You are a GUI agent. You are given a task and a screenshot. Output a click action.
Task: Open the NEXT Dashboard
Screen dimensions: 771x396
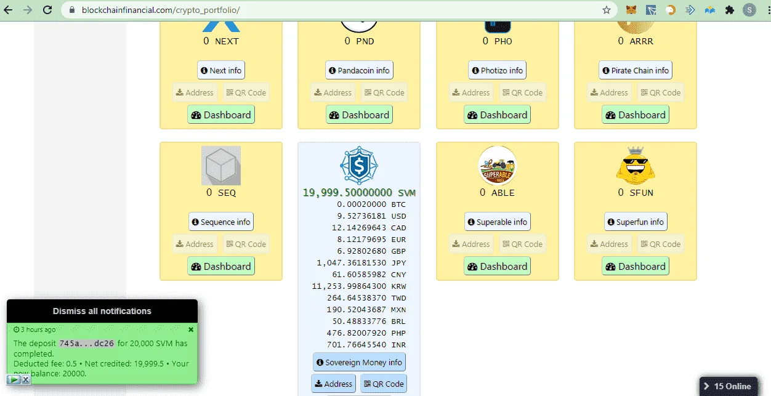(221, 115)
